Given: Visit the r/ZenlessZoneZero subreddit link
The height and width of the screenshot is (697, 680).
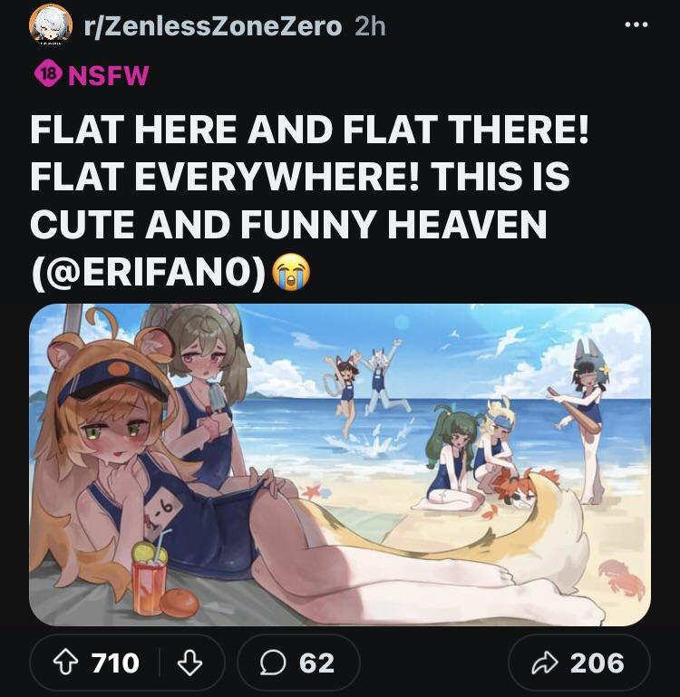Looking at the screenshot, I should click(212, 26).
